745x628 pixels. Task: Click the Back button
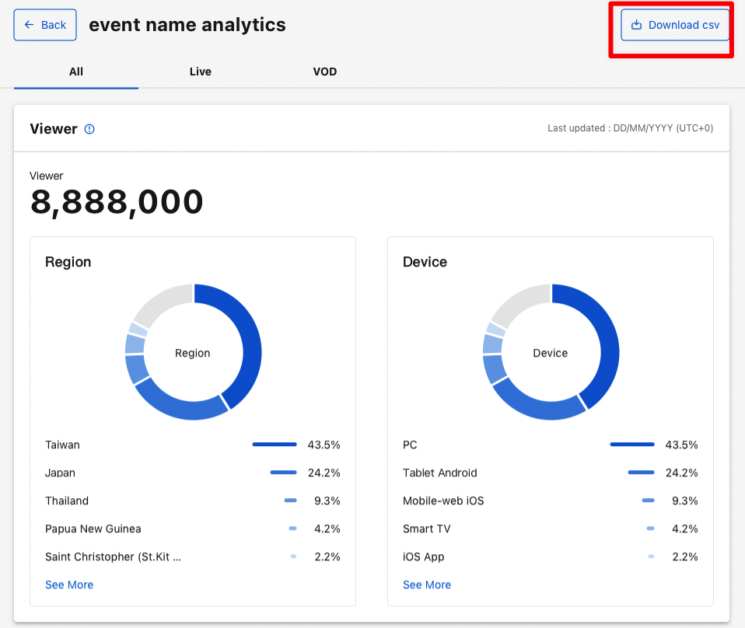pos(45,25)
